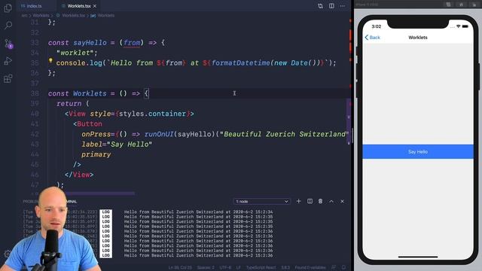Image resolution: width=482 pixels, height=271 pixels.
Task: Split the terminal panel
Action: (x=310, y=201)
